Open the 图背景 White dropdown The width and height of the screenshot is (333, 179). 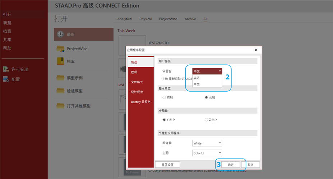(207, 143)
